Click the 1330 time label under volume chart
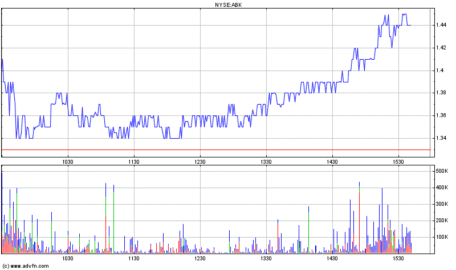 [x=266, y=259]
